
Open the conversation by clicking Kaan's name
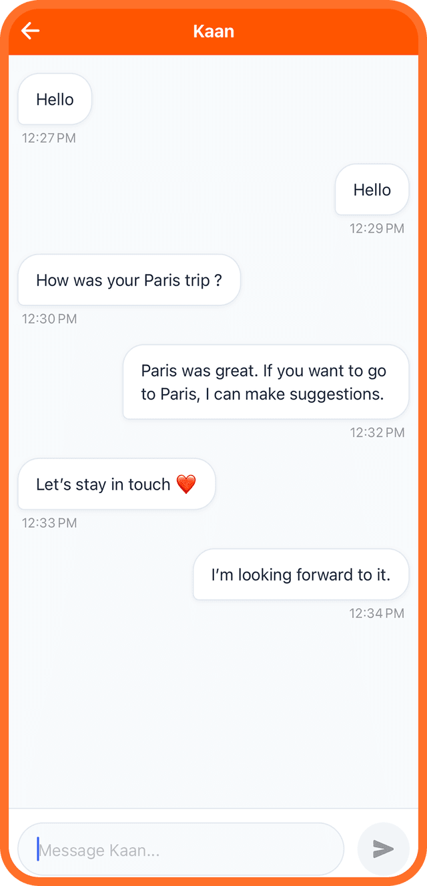pos(213,31)
